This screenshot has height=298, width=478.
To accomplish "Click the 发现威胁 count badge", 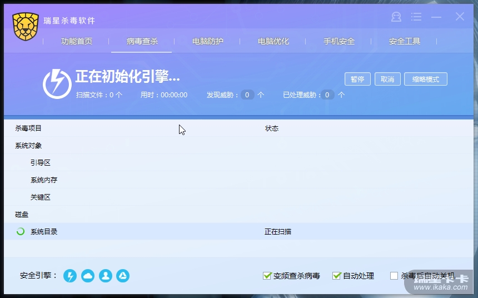I will pos(247,95).
